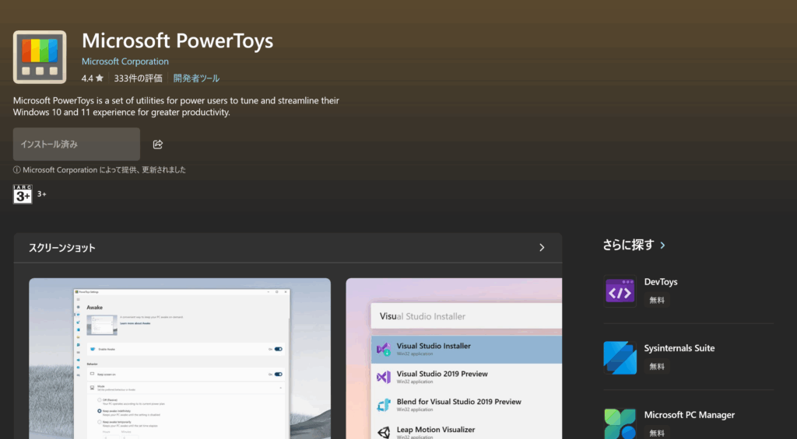Image resolution: width=797 pixels, height=439 pixels.
Task: Expand the さらに探す chevron arrow
Action: [662, 246]
